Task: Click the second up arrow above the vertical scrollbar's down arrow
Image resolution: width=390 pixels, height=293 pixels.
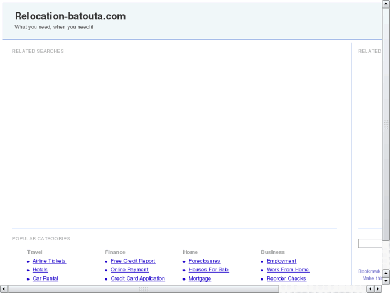Action: tap(386, 273)
